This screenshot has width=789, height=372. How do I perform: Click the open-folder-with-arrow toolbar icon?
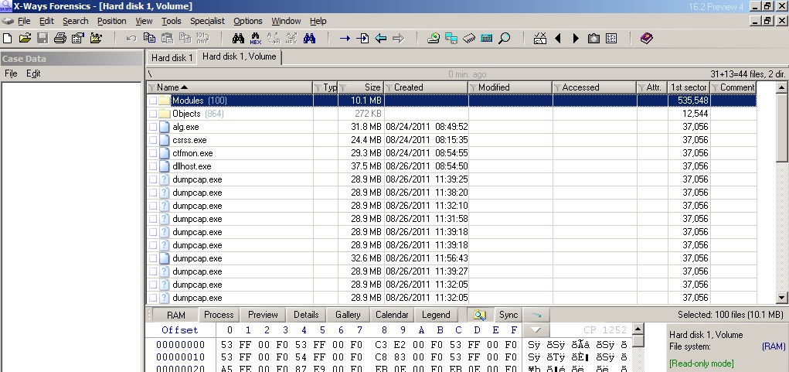coord(96,38)
